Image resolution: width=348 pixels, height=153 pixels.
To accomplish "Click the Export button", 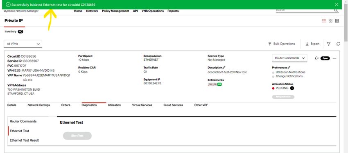I will pyautogui.click(x=312, y=44).
